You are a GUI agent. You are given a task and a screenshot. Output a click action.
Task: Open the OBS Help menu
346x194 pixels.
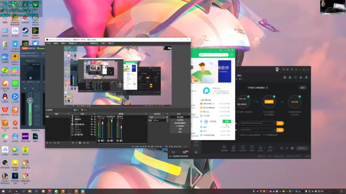tap(111, 44)
